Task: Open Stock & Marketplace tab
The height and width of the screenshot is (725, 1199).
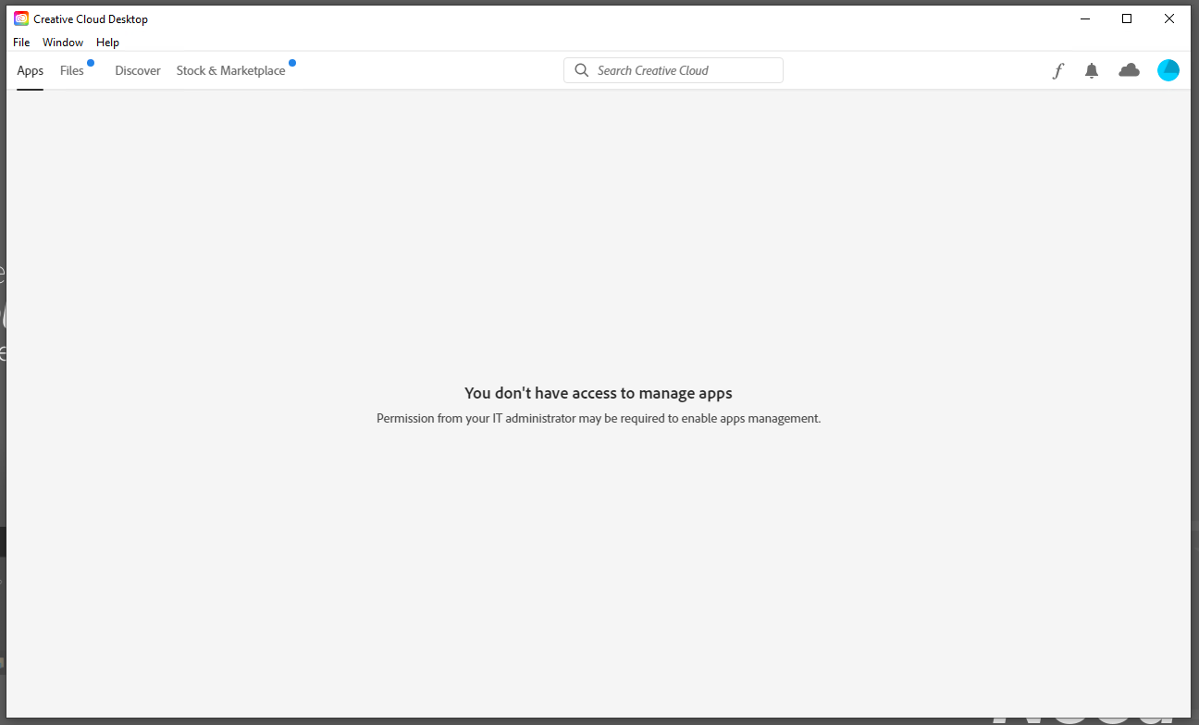Action: [231, 71]
